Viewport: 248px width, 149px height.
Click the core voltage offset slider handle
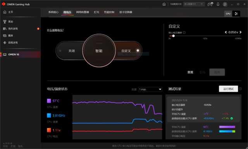[173, 36]
